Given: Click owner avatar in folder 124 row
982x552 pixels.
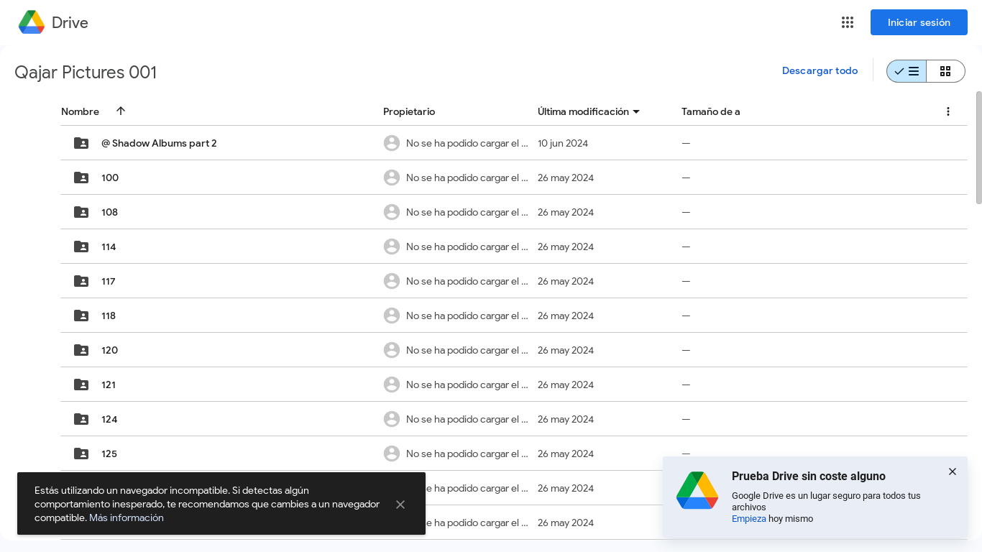Looking at the screenshot, I should click(392, 419).
